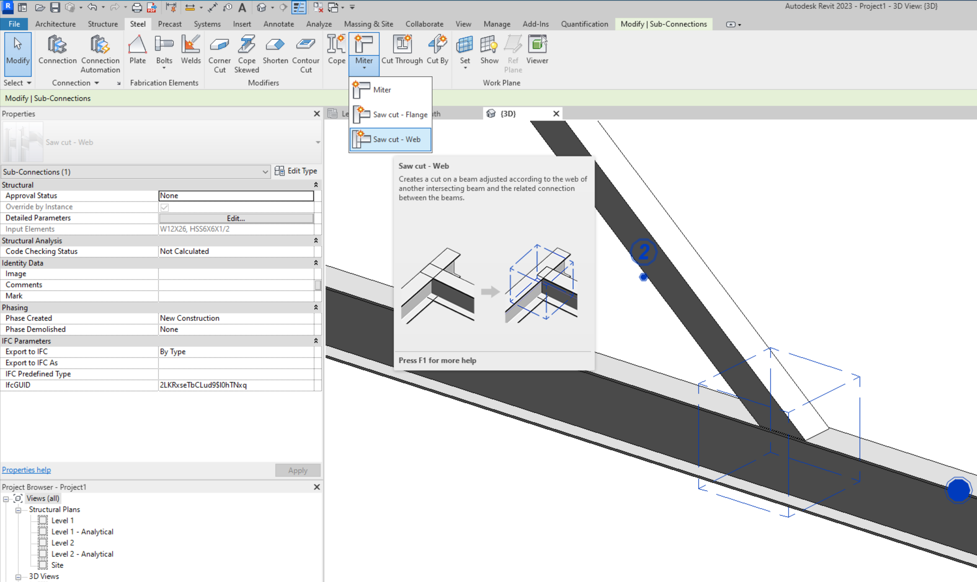This screenshot has height=582, width=977.
Task: Switch to the Architecture ribbon tab
Action: [x=55, y=24]
